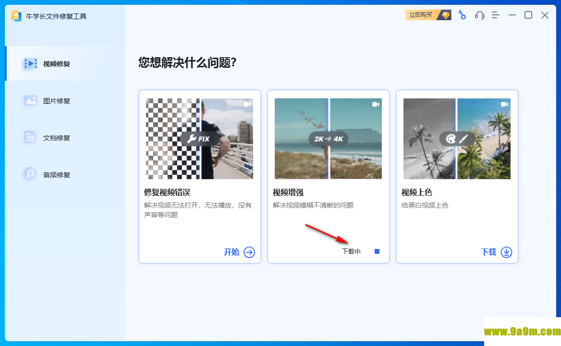The image size is (561, 346).
Task: Open customer support headset icon
Action: click(479, 15)
